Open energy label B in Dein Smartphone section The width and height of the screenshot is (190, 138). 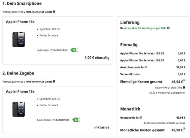[x=74, y=50]
